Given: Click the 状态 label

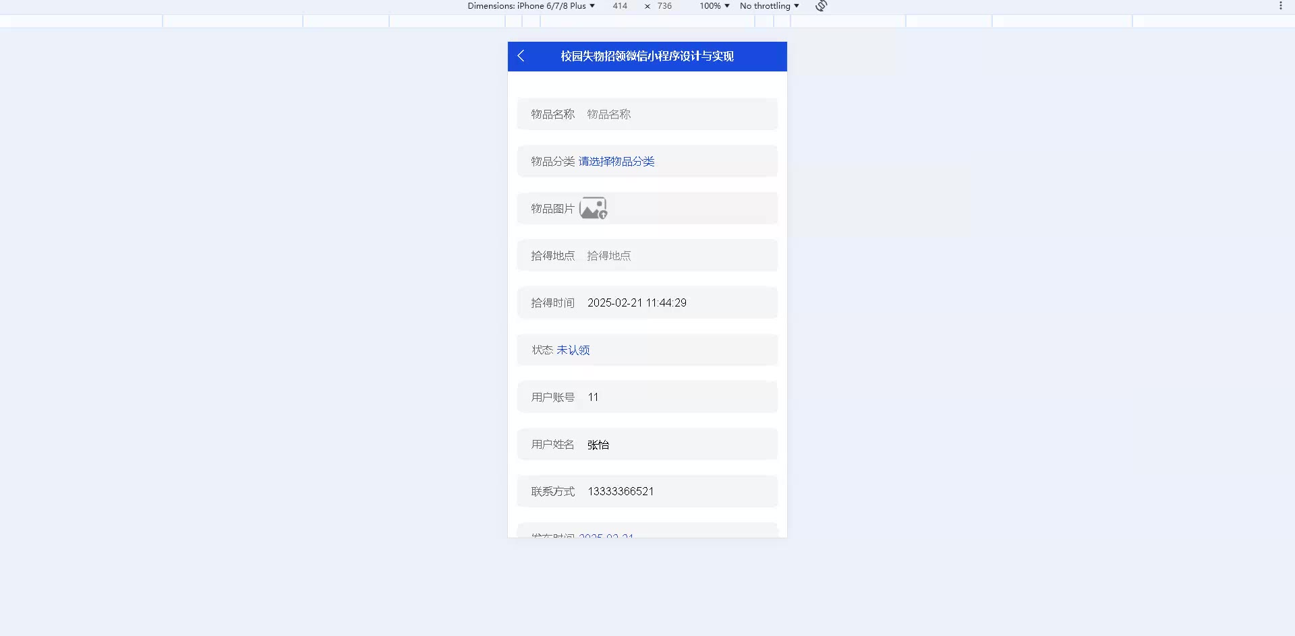Looking at the screenshot, I should [542, 350].
